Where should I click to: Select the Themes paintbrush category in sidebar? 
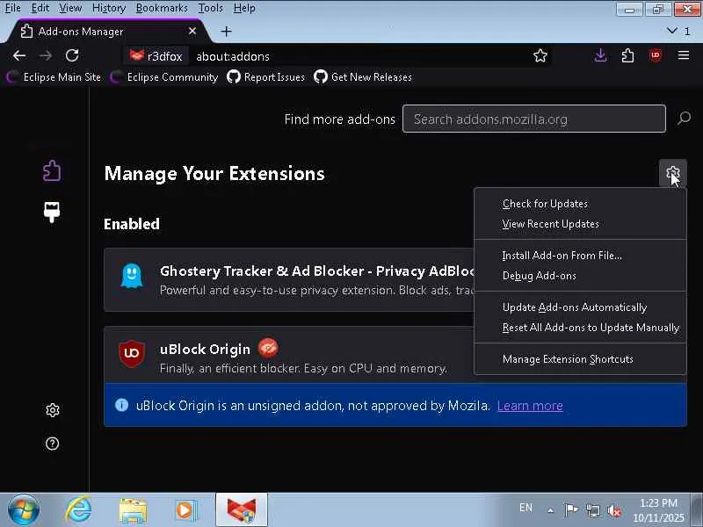[52, 212]
